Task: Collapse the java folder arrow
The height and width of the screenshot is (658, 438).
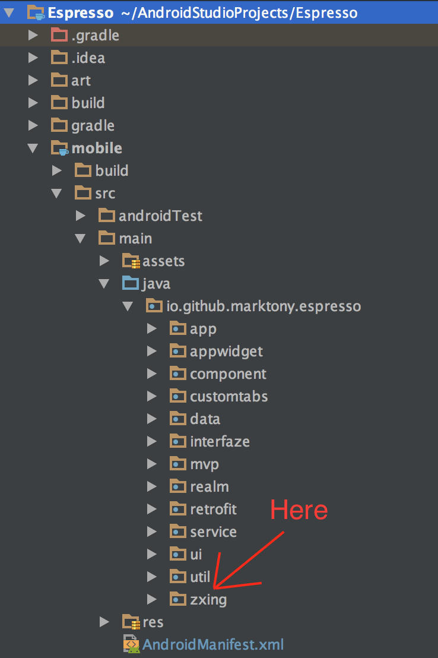Action: [104, 284]
